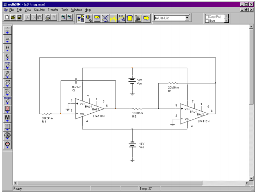This screenshot has height=194, width=257.
Task: Open the Basic resistor component bin
Action: pos(7,39)
